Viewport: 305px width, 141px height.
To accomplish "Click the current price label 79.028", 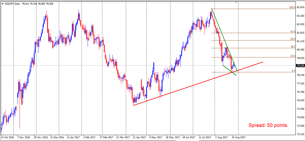I will [300, 66].
